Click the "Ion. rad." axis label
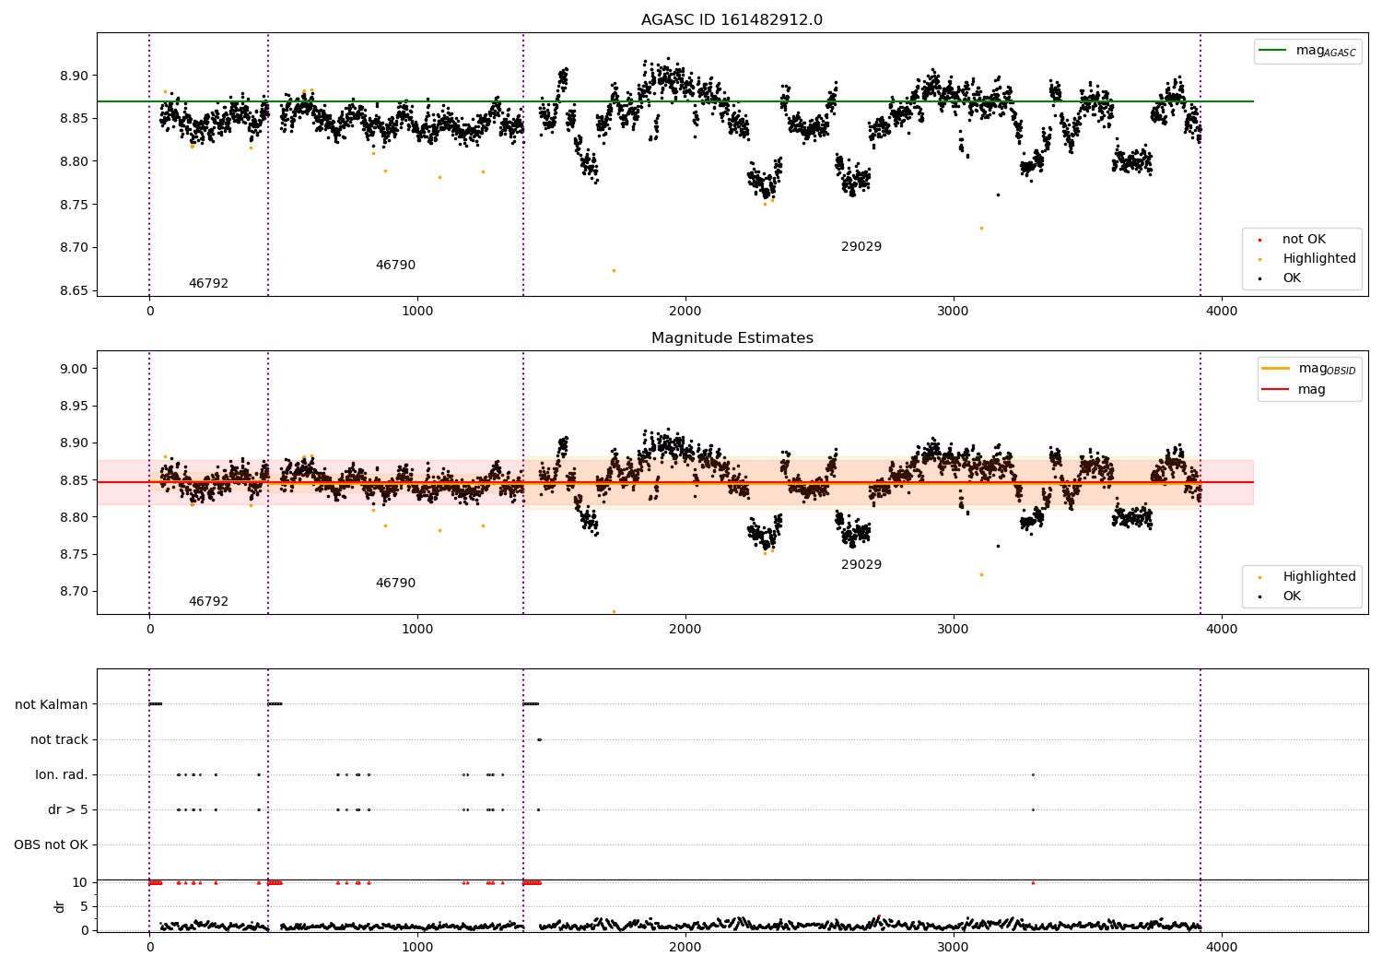 (62, 774)
